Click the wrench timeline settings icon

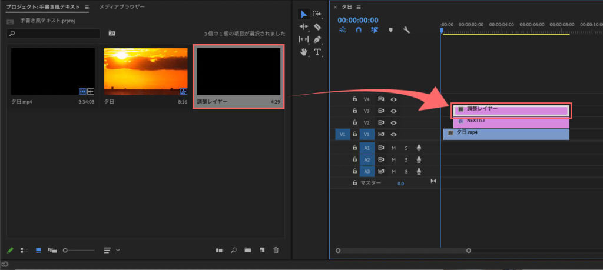(406, 30)
